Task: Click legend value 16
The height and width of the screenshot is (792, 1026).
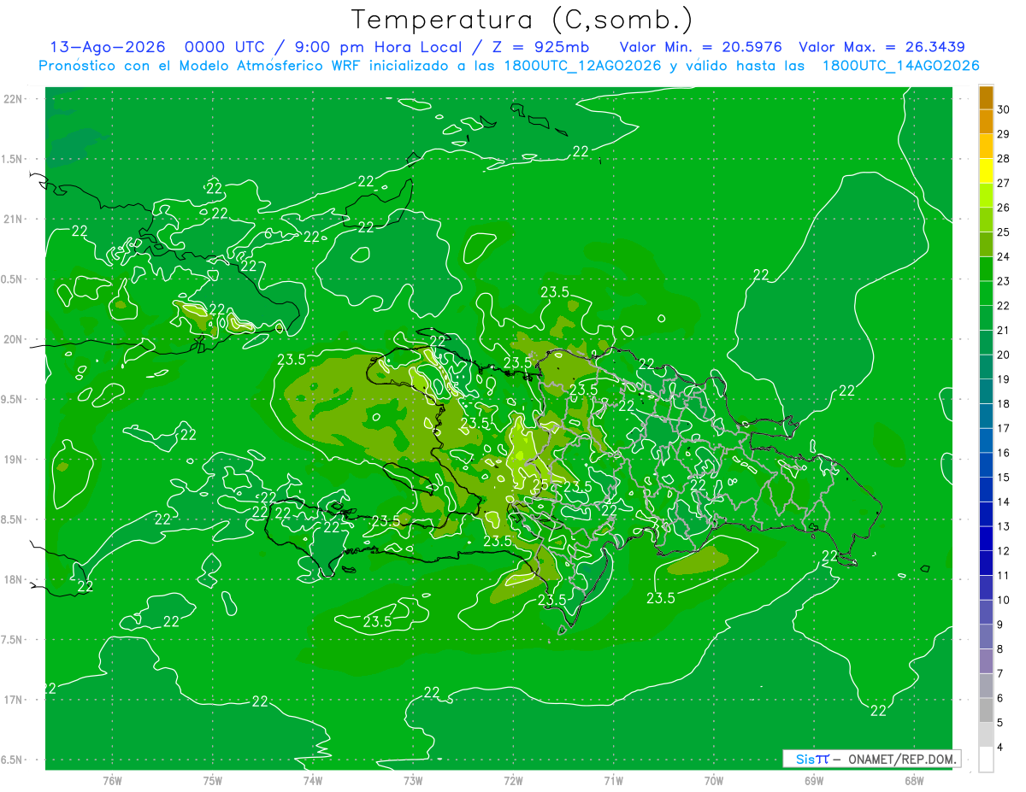Action: pos(1004,453)
